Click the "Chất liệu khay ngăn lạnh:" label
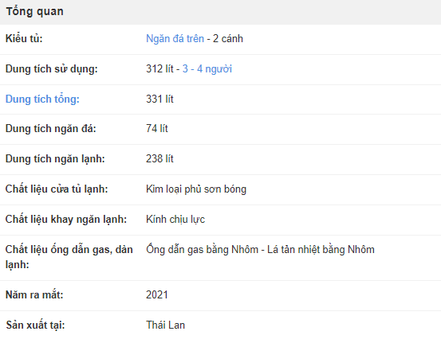The height and width of the screenshot is (339, 441). point(66,220)
